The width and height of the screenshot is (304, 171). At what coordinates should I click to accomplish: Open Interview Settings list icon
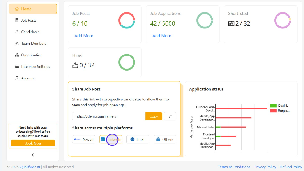[x=16, y=67]
